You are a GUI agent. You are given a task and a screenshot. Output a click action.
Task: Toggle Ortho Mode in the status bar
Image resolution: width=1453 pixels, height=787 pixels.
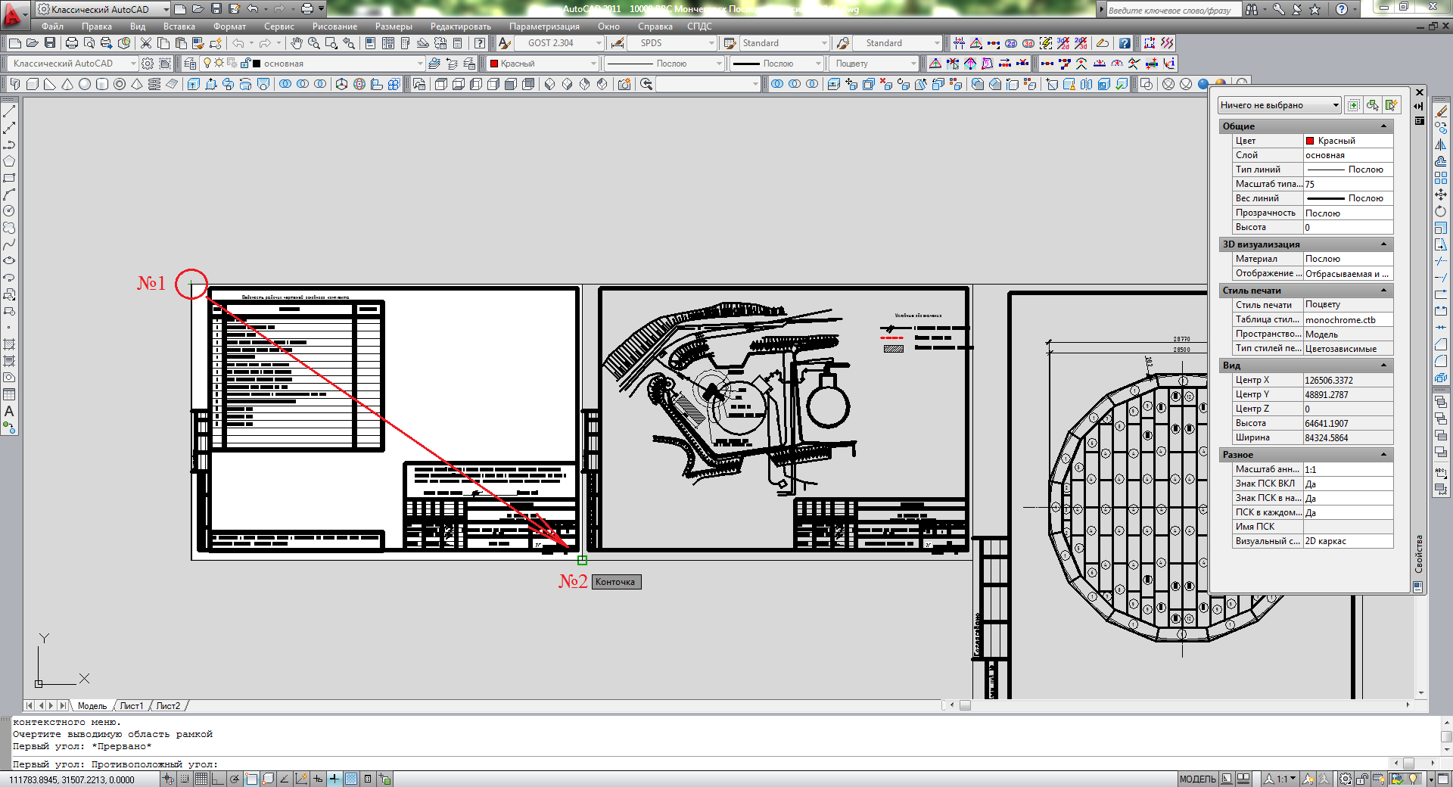[x=217, y=779]
